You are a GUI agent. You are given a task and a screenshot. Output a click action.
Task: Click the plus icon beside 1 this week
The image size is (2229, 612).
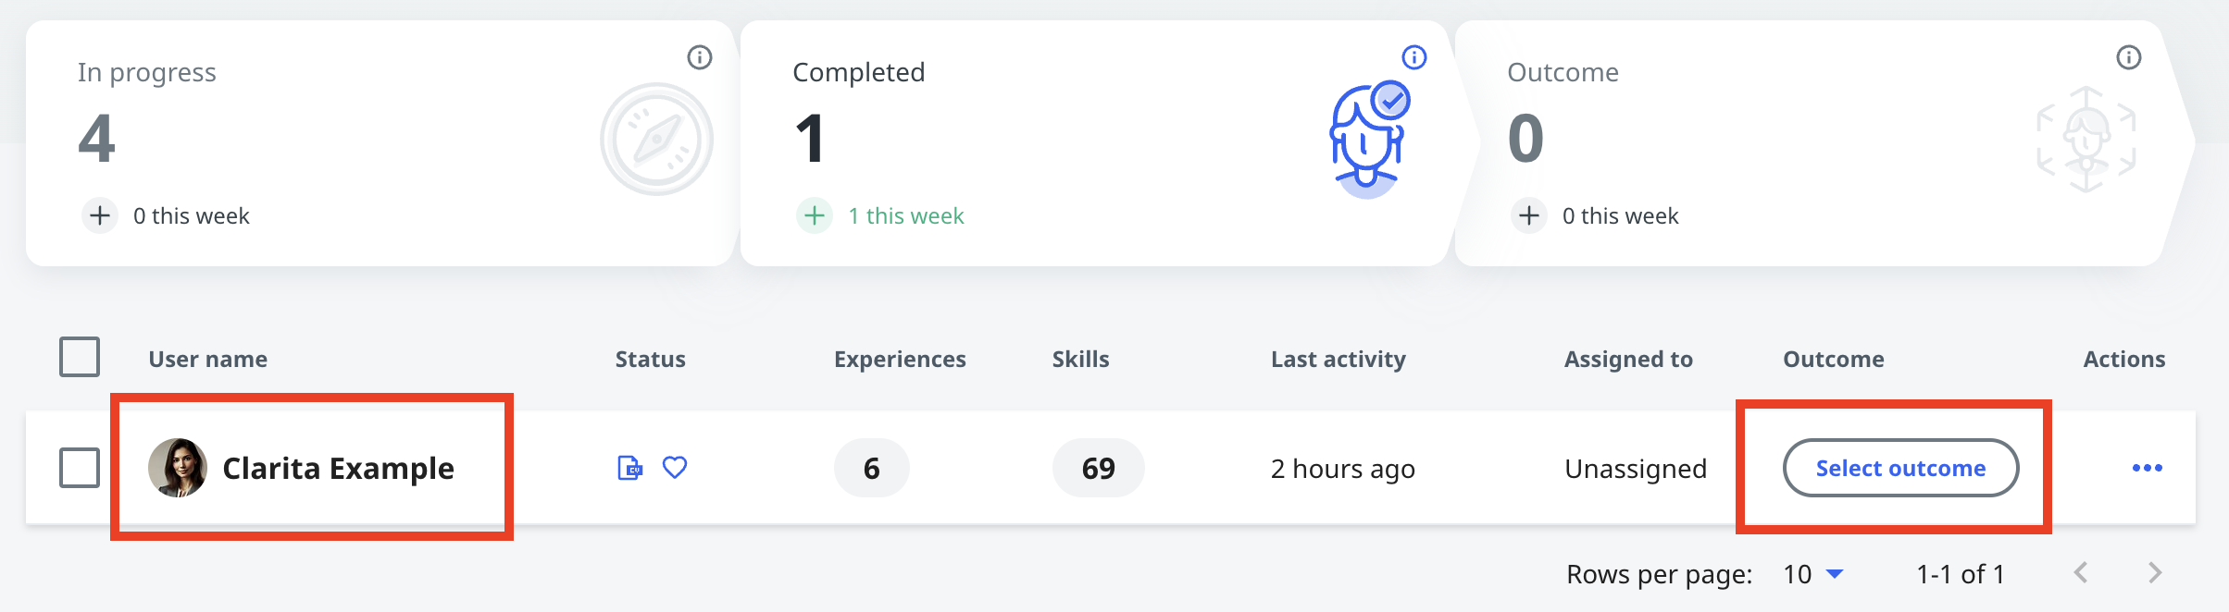tap(815, 215)
